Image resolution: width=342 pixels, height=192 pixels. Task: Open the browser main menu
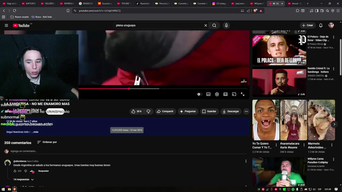coord(338,11)
